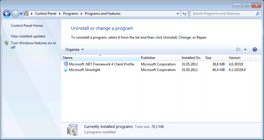Open View installed updates link

click(28, 36)
